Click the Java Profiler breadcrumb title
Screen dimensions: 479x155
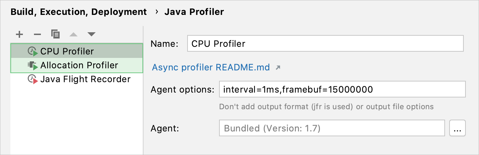[x=194, y=12]
